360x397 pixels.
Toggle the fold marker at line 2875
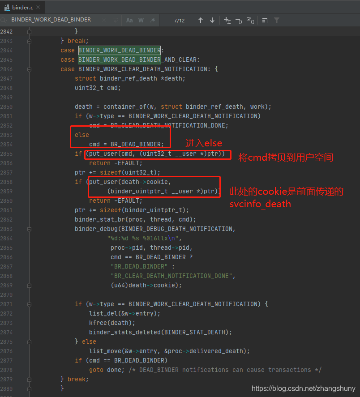click(x=30, y=342)
